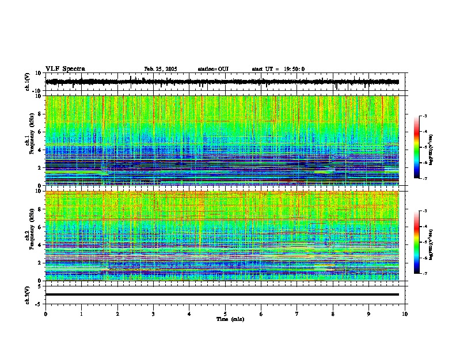This screenshot has width=456, height=352.
Task: Click the time axis tick label "3"
Action: [x=153, y=314]
